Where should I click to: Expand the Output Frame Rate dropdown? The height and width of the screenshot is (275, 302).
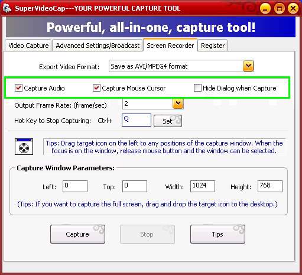pos(178,103)
